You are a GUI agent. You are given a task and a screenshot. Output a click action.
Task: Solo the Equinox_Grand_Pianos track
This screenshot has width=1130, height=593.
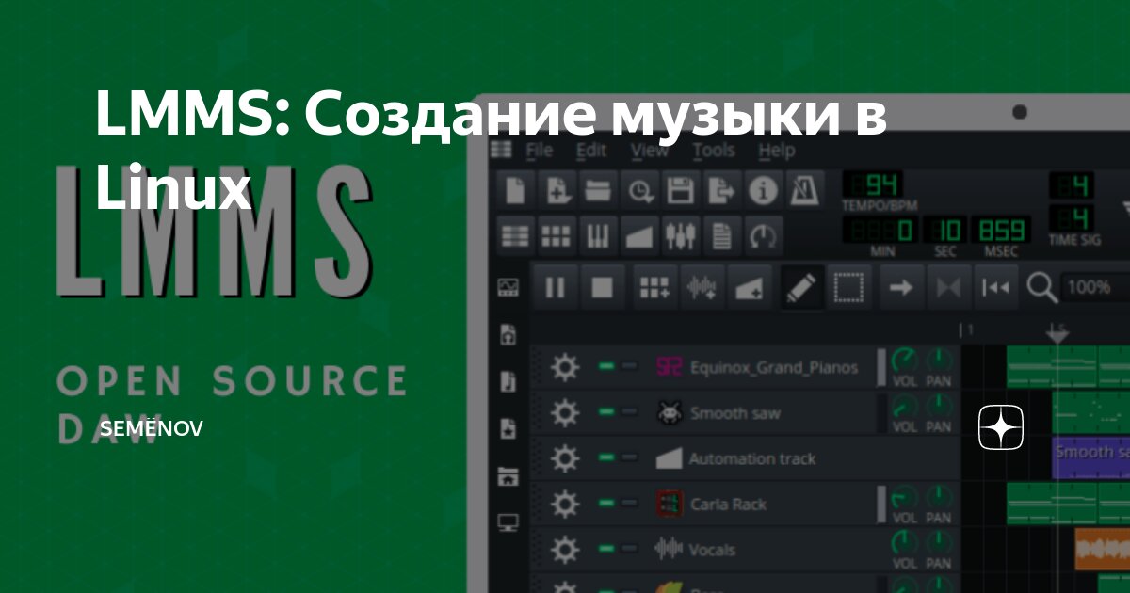click(628, 368)
